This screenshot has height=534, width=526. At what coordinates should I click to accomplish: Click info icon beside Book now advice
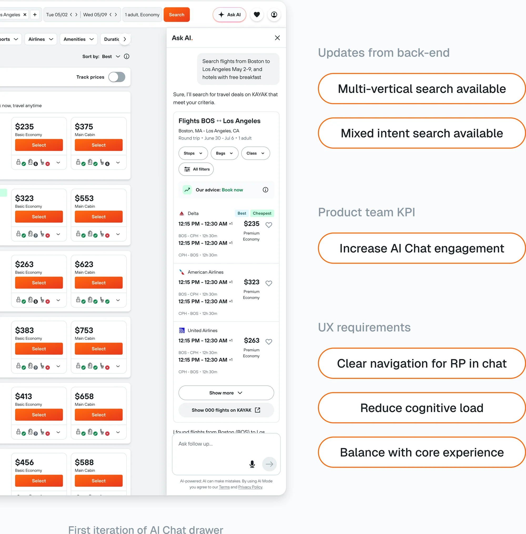point(265,190)
